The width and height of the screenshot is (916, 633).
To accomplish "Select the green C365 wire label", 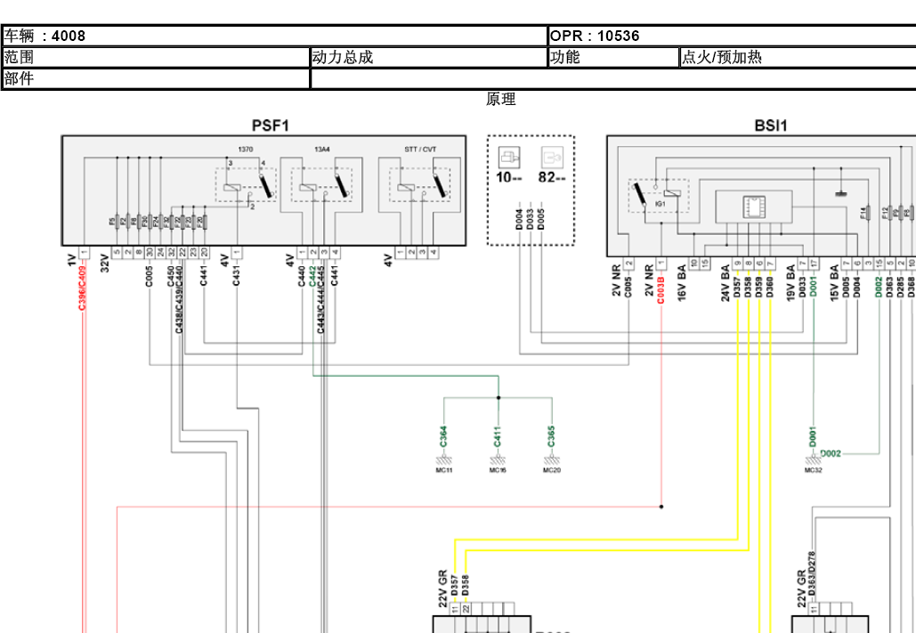I will (x=552, y=437).
